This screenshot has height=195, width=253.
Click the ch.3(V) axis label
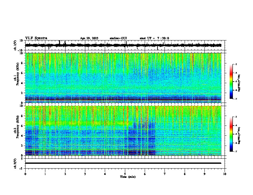15,163
